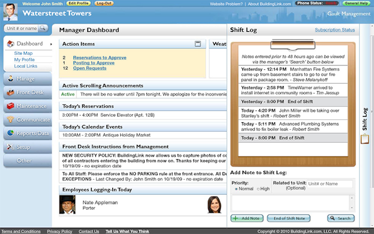Click the Add Note button

coord(247,218)
